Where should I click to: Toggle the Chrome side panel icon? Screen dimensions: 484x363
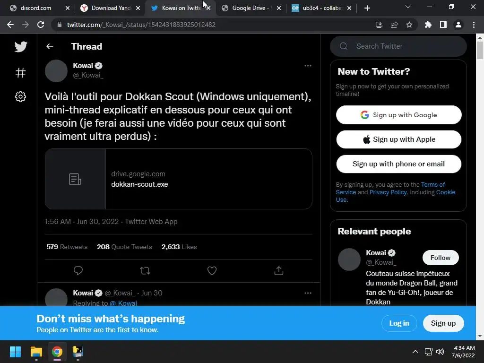(443, 25)
